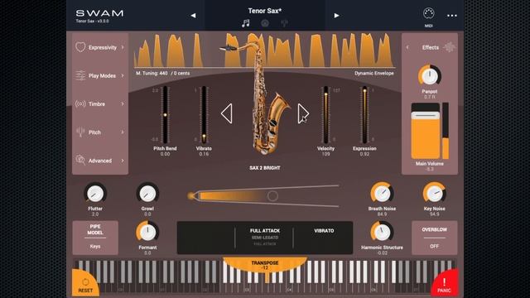Click the Effects panel icon
The image size is (530, 298).
coord(449,47)
